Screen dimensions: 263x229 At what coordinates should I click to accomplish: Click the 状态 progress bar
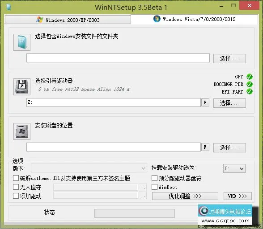(x=135, y=213)
